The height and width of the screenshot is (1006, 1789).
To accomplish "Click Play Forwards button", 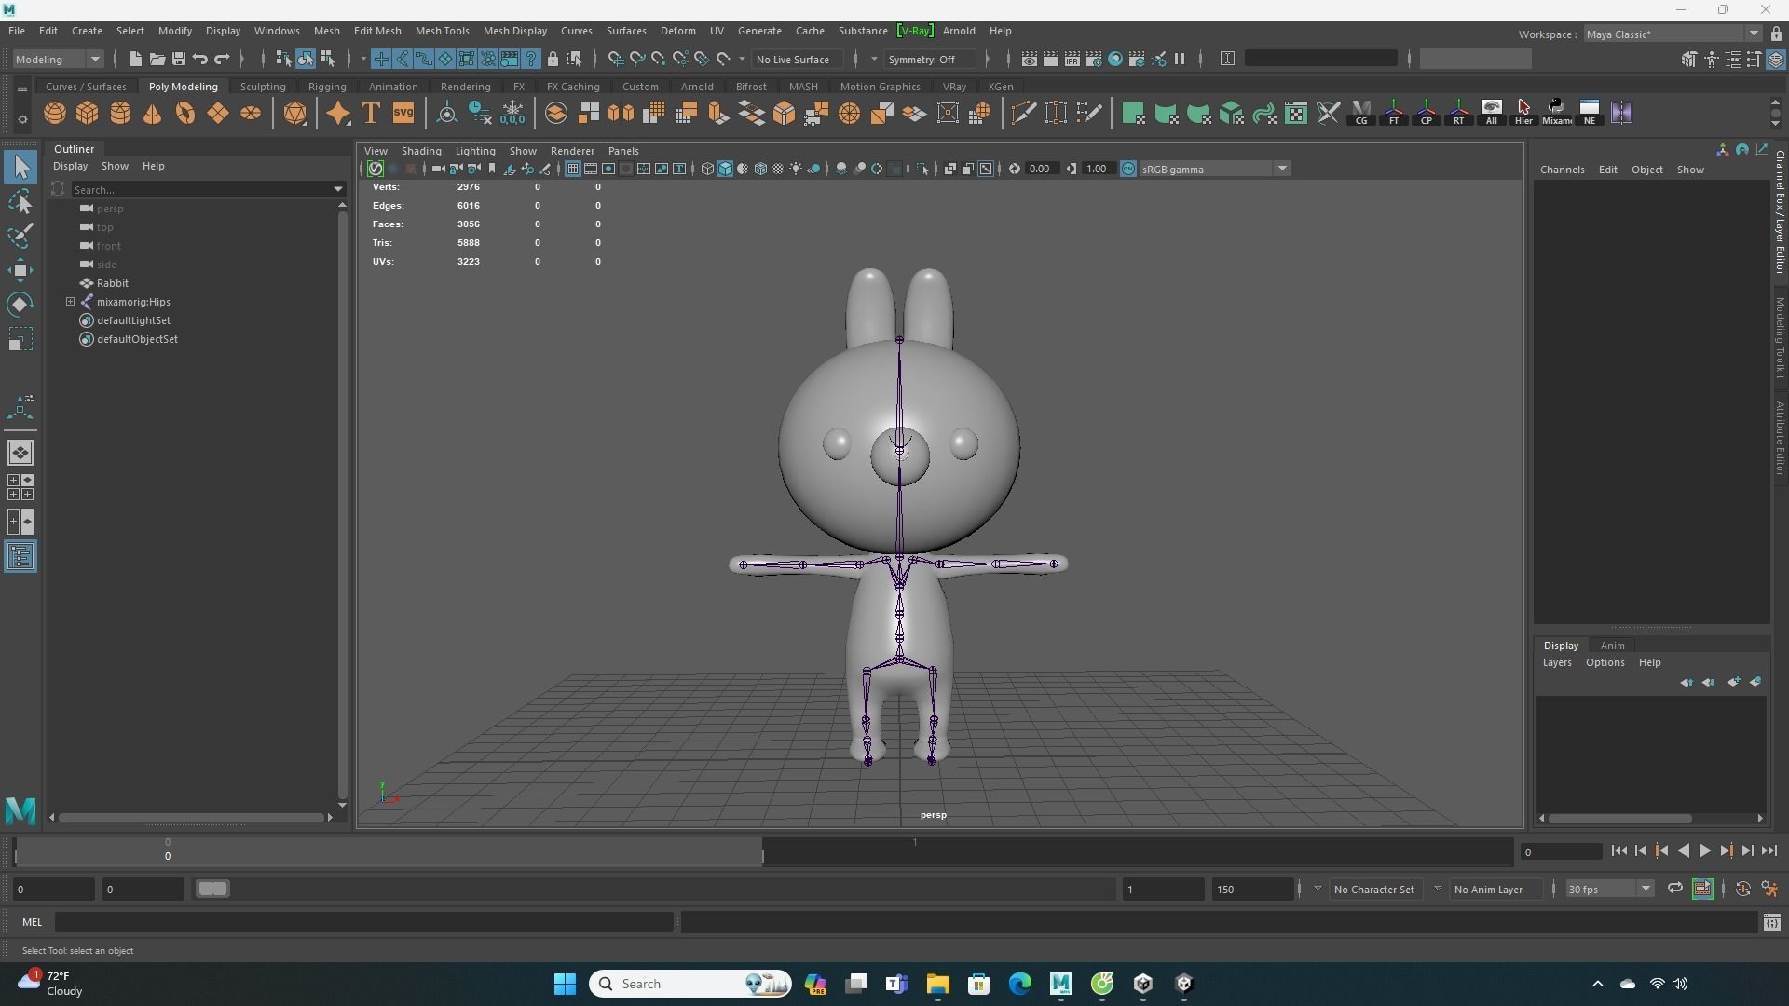I will [1704, 850].
